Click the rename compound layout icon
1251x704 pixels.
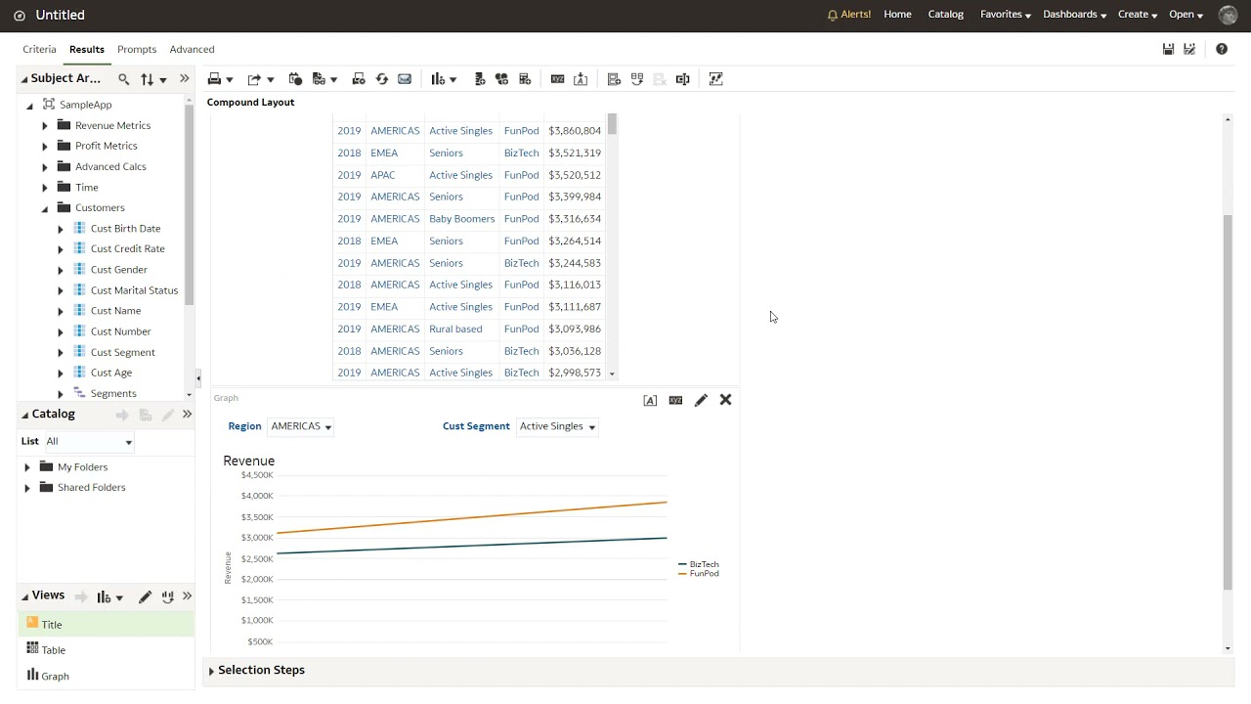[683, 79]
